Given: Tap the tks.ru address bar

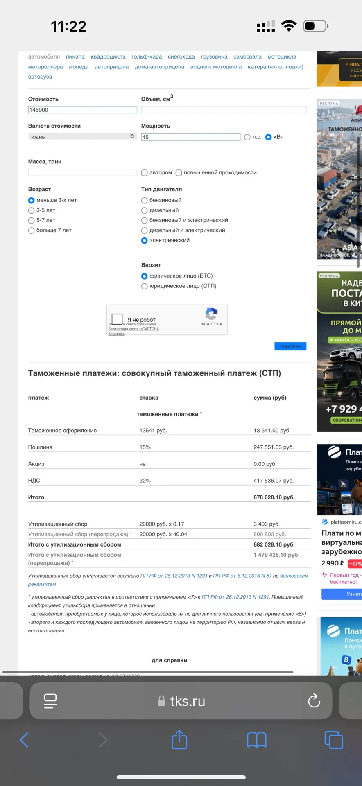Looking at the screenshot, I should [181, 701].
